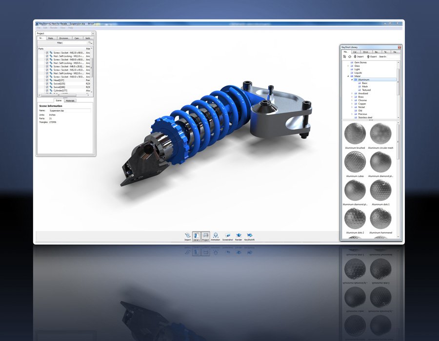The image size is (439, 341).
Task: Collapse the Aluminum folder arrow
Action: click(x=352, y=80)
